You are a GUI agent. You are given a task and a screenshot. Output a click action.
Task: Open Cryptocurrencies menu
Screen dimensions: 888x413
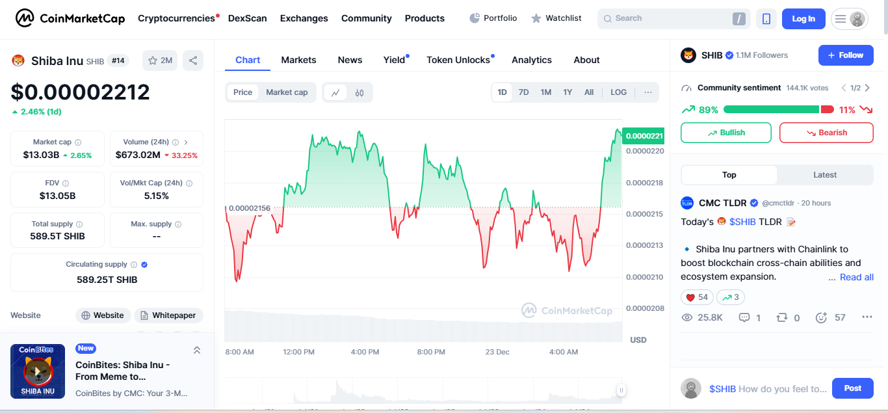(x=176, y=18)
